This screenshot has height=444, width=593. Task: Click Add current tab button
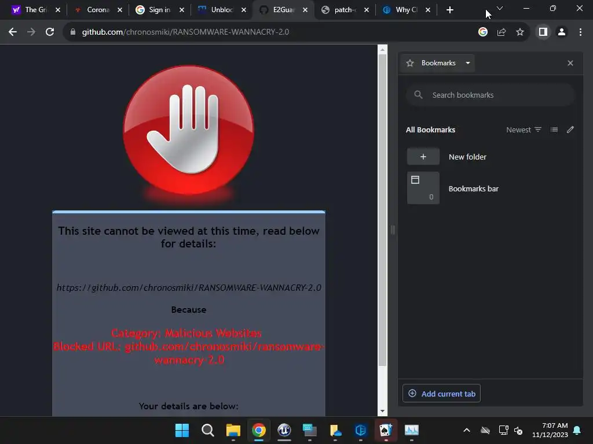[441, 393]
